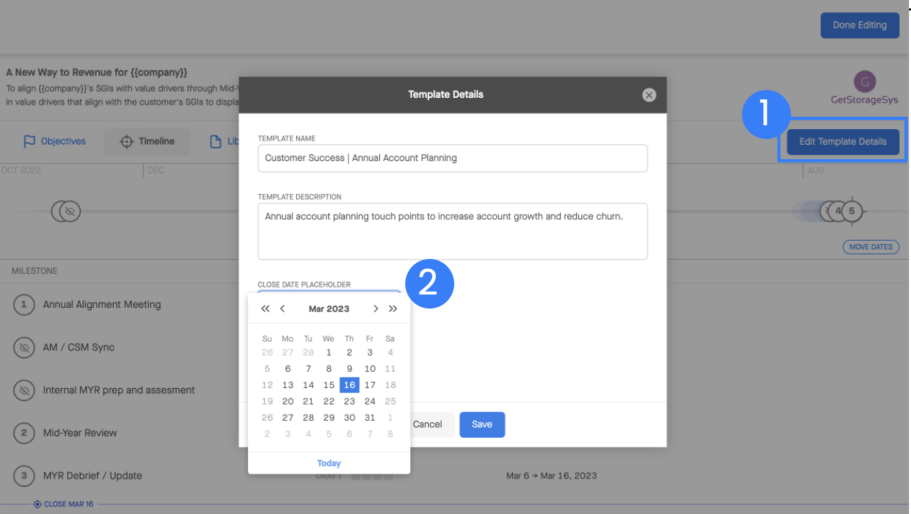Advance to next month in calendar
The height and width of the screenshot is (514, 911).
(x=376, y=309)
